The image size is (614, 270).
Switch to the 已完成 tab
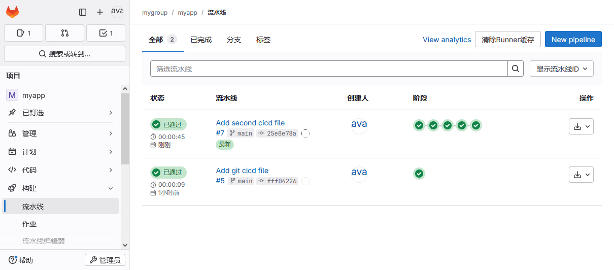[201, 40]
